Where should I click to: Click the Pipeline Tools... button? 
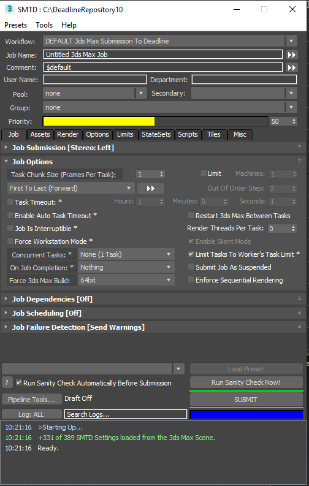[32, 400]
